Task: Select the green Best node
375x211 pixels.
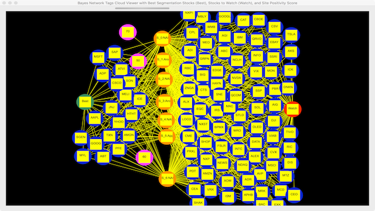Action: pyautogui.click(x=85, y=101)
